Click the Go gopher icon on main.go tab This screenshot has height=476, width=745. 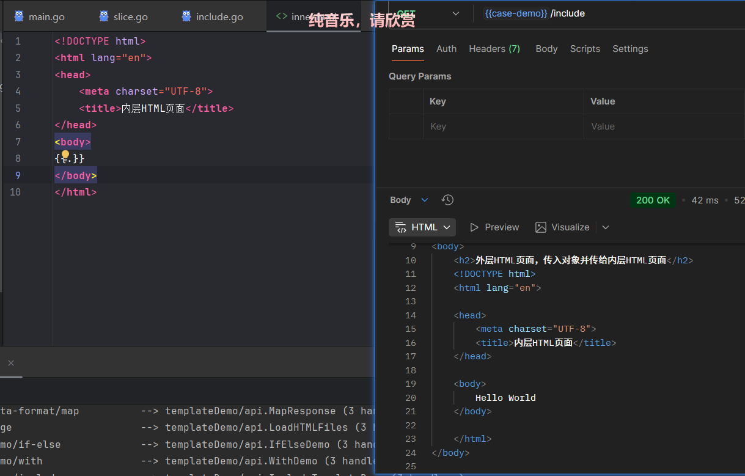tap(19, 16)
